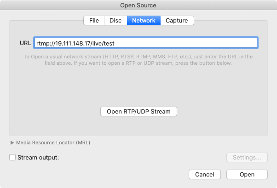Click the Stream output label text
The image size is (277, 188).
(x=38, y=158)
